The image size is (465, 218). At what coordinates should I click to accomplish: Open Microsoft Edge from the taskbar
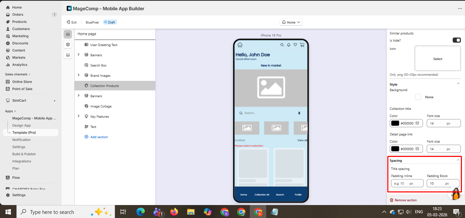141,212
